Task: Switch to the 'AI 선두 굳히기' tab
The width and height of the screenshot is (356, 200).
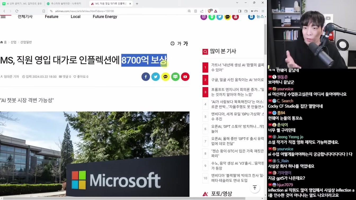Action: click(22, 4)
